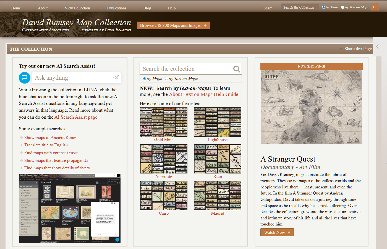Select the top bar 'by Maps' radio
The height and width of the screenshot is (249, 387).
(x=323, y=7)
